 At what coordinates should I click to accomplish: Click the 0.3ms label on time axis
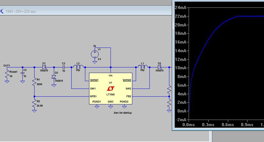point(208,125)
